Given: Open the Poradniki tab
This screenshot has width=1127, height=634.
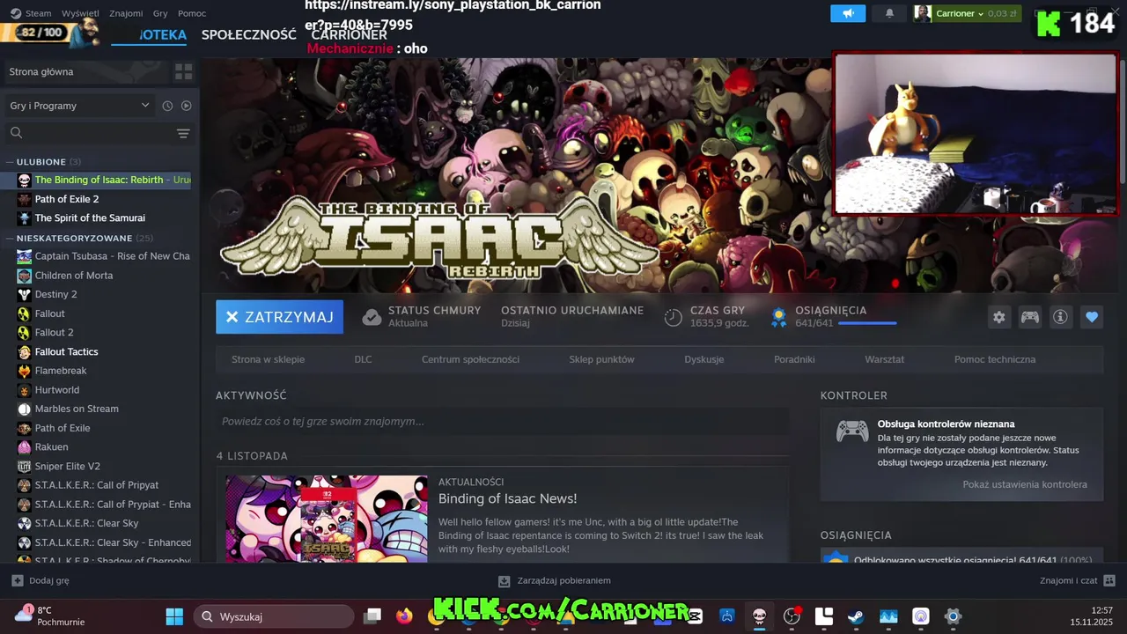Looking at the screenshot, I should 794,359.
